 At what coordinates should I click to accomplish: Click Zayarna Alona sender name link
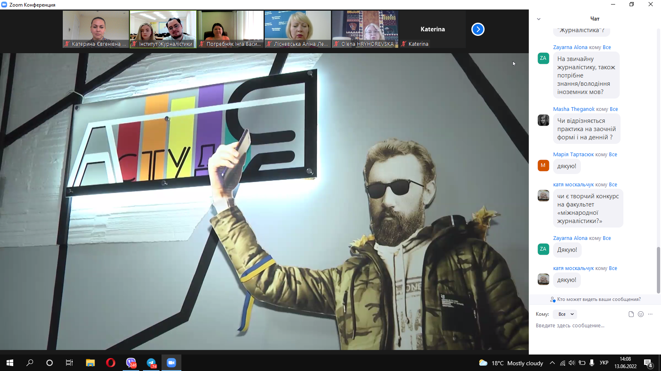click(x=570, y=47)
